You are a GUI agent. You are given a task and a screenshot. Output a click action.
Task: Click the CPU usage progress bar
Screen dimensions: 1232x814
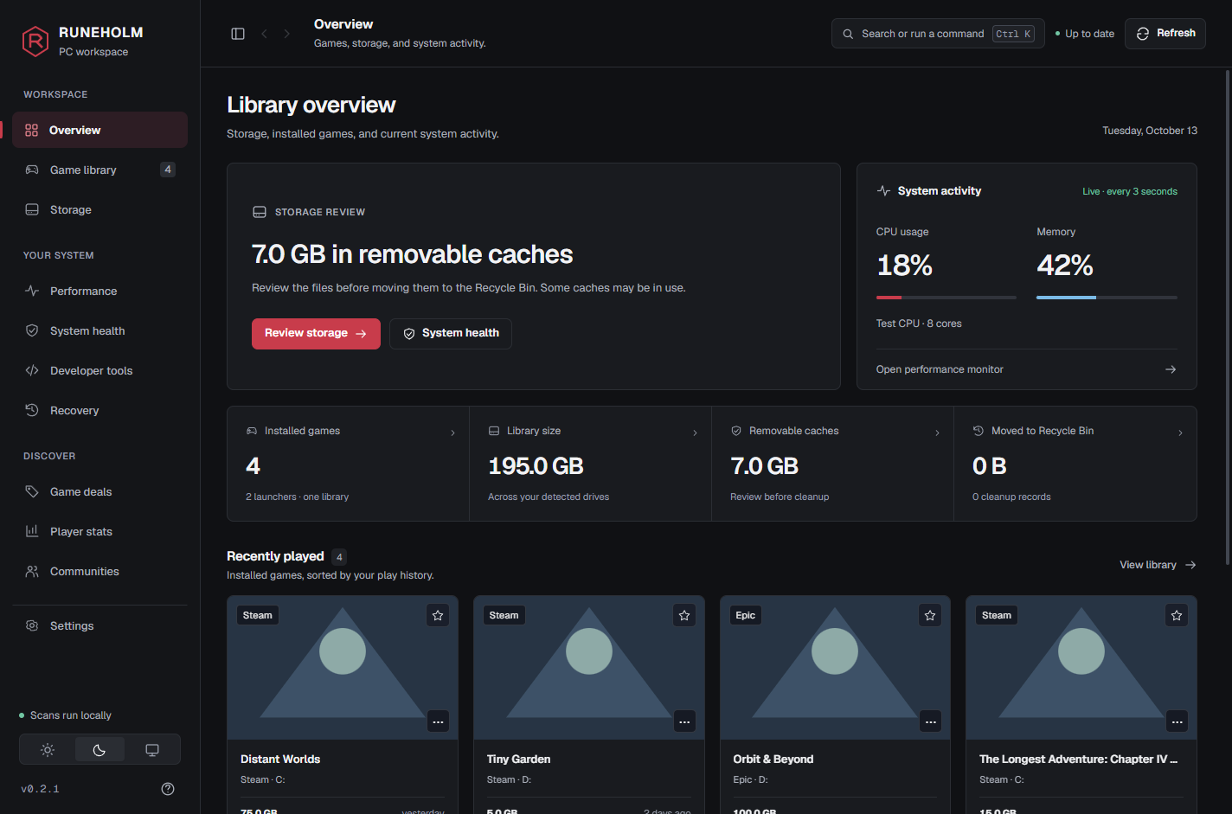coord(946,298)
